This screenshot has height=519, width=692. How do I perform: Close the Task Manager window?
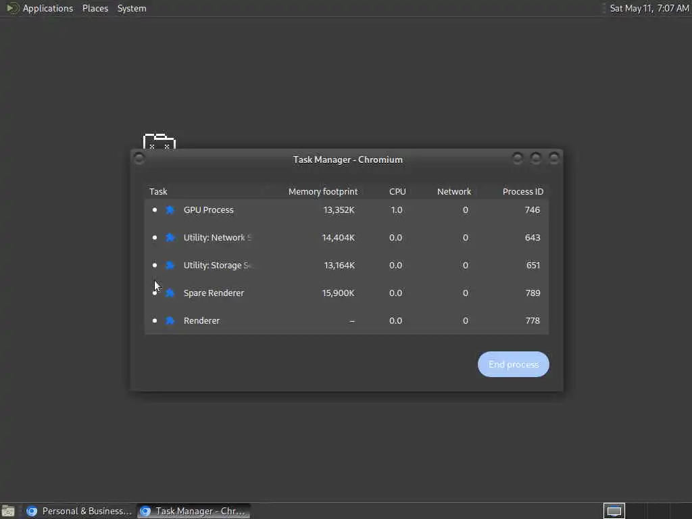click(553, 158)
